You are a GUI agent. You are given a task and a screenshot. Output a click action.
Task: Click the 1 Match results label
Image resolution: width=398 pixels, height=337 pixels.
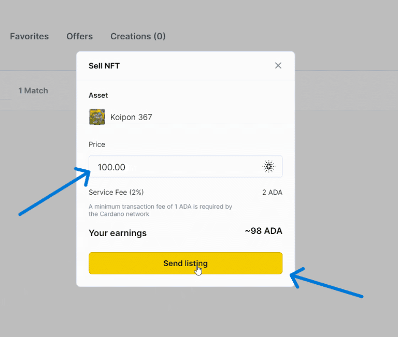point(33,91)
